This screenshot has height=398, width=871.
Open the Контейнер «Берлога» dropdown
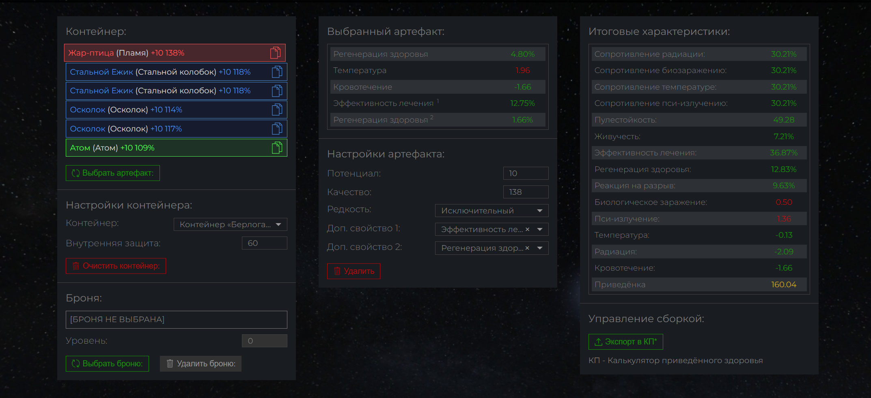[231, 224]
